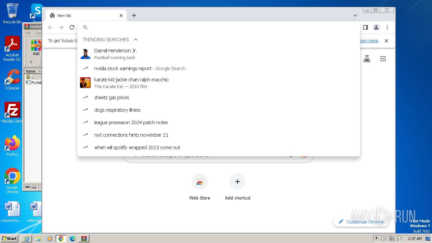Click Name column header in WinRAR
432x243 pixels.
coord(33,71)
